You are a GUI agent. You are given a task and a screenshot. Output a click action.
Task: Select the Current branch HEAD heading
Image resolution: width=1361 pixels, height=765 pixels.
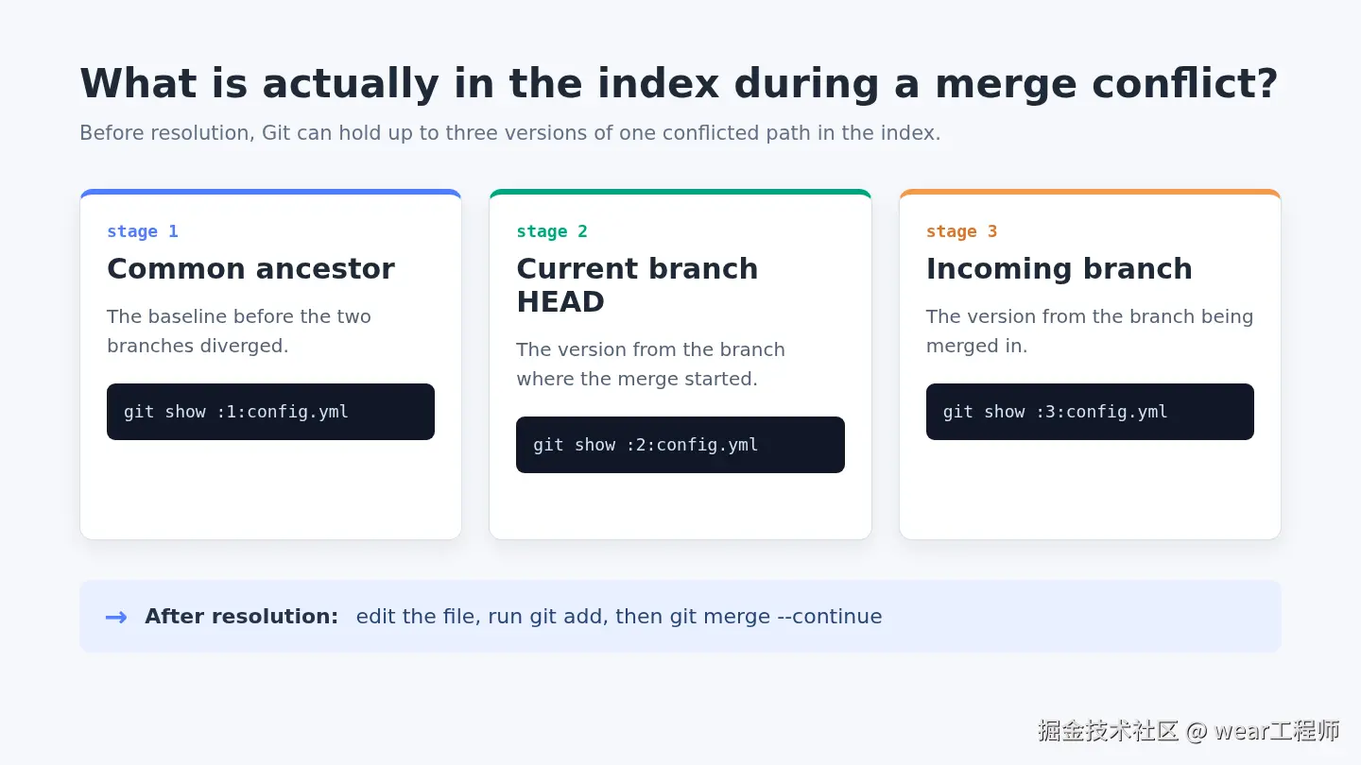637,285
